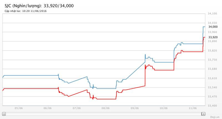222x119 pixels.
Task: Click the 33,920 buy price label
Action: click(x=213, y=37)
